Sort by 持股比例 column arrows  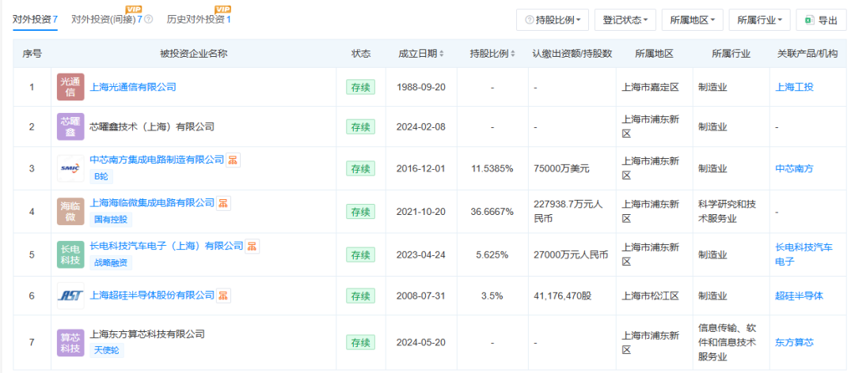pyautogui.click(x=512, y=54)
